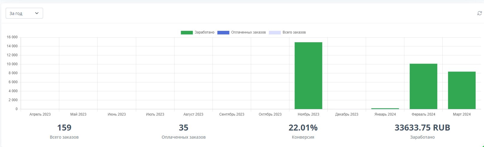
Task: Click the 'Апрель 2023' axis label
Action: coord(40,114)
